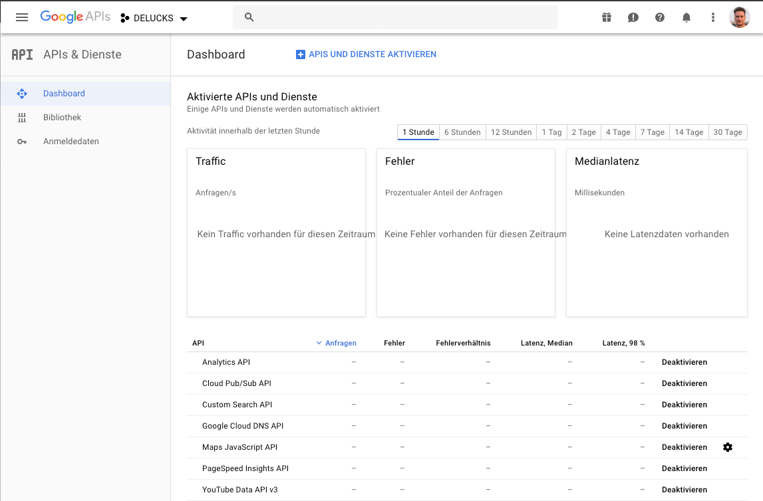
Task: Open the three-dot more options menu
Action: point(713,17)
